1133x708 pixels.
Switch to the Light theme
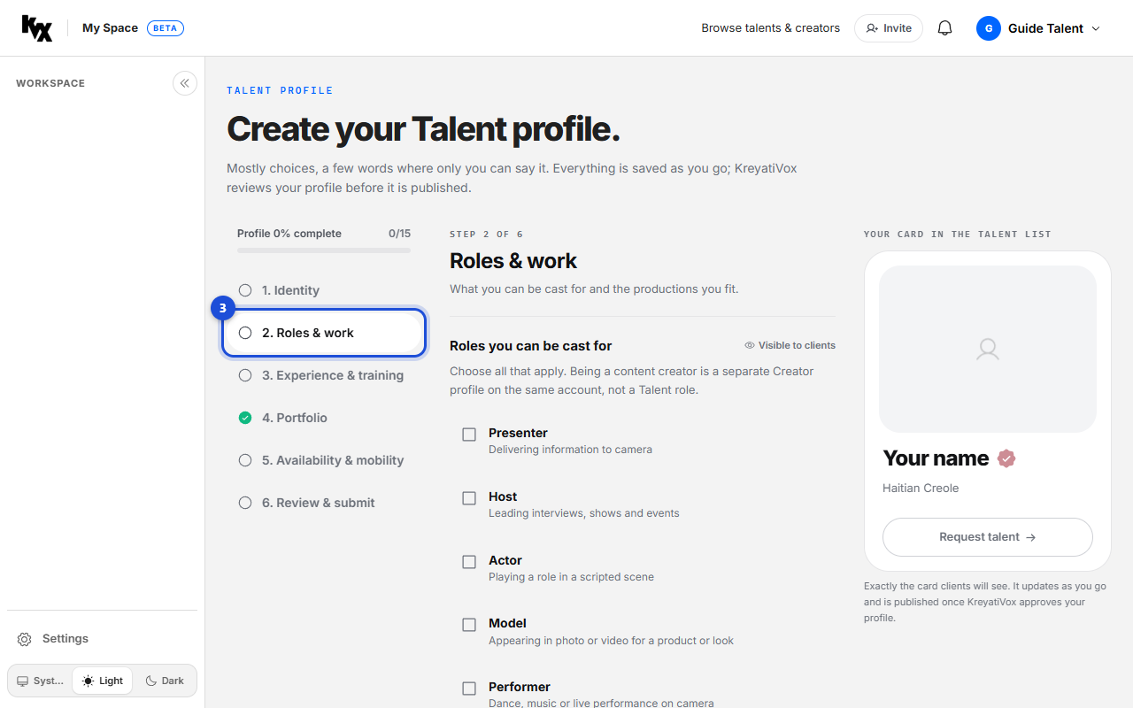[103, 681]
